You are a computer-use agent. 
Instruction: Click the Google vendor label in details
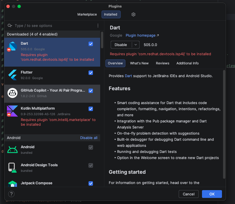(116, 35)
